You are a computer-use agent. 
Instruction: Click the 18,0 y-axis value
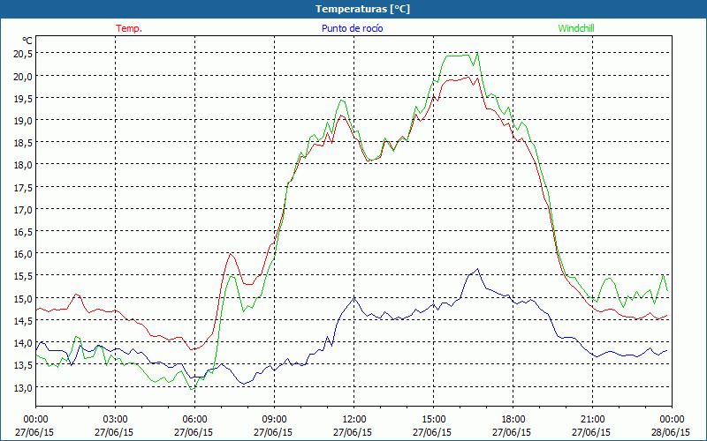[x=23, y=165]
